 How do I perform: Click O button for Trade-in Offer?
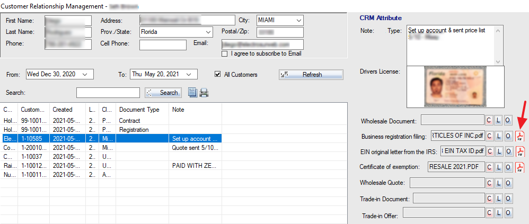click(x=508, y=212)
